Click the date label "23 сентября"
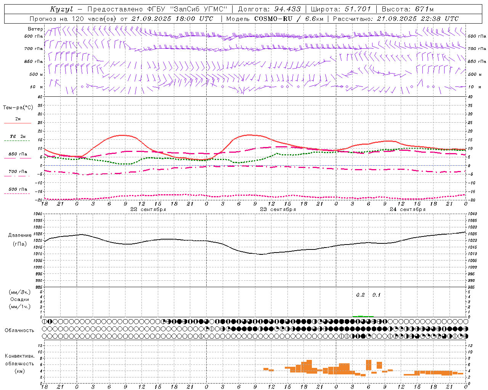 click(278, 209)
